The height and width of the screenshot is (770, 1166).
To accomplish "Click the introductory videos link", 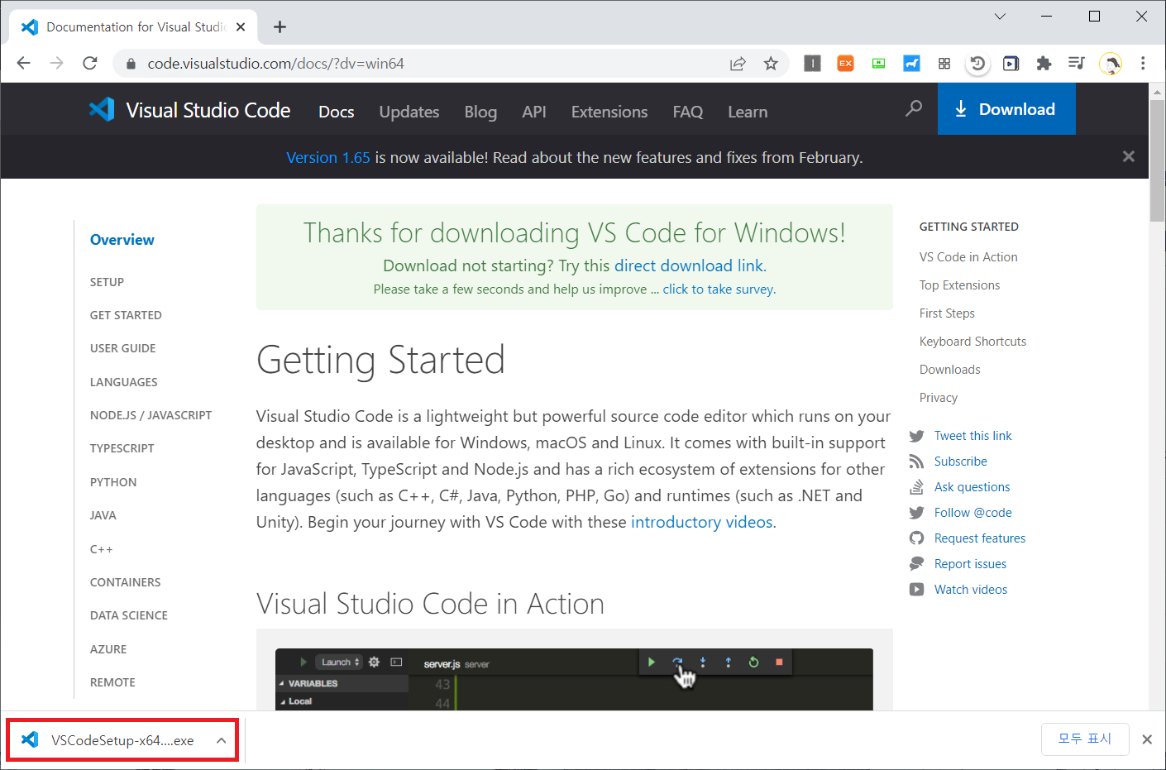I will (702, 522).
